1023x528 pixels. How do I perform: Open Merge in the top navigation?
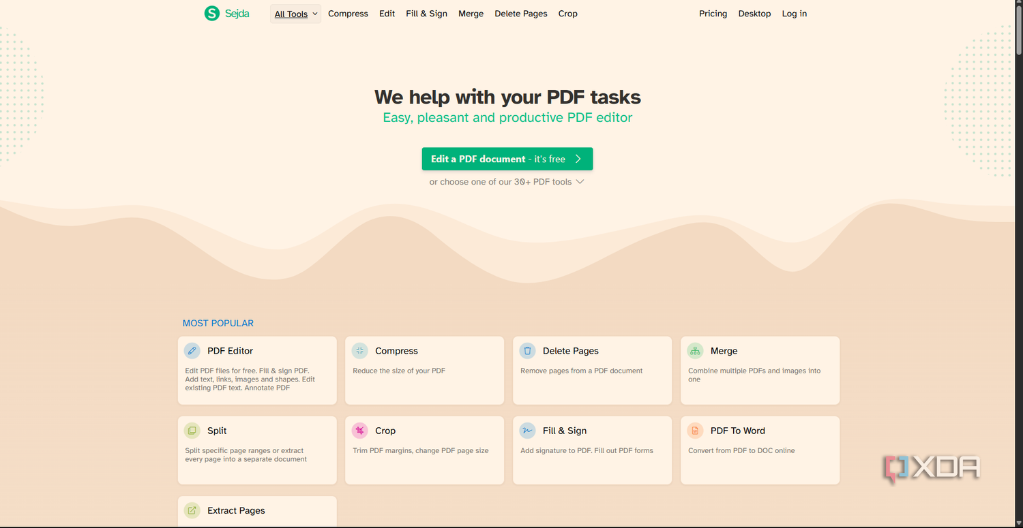[x=471, y=14]
